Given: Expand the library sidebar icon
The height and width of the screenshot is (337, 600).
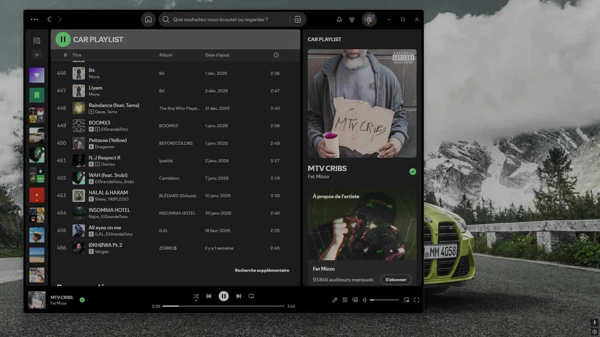Looking at the screenshot, I should pos(37,40).
